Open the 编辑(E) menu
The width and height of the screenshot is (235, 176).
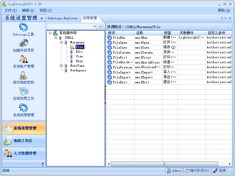coord(28,10)
